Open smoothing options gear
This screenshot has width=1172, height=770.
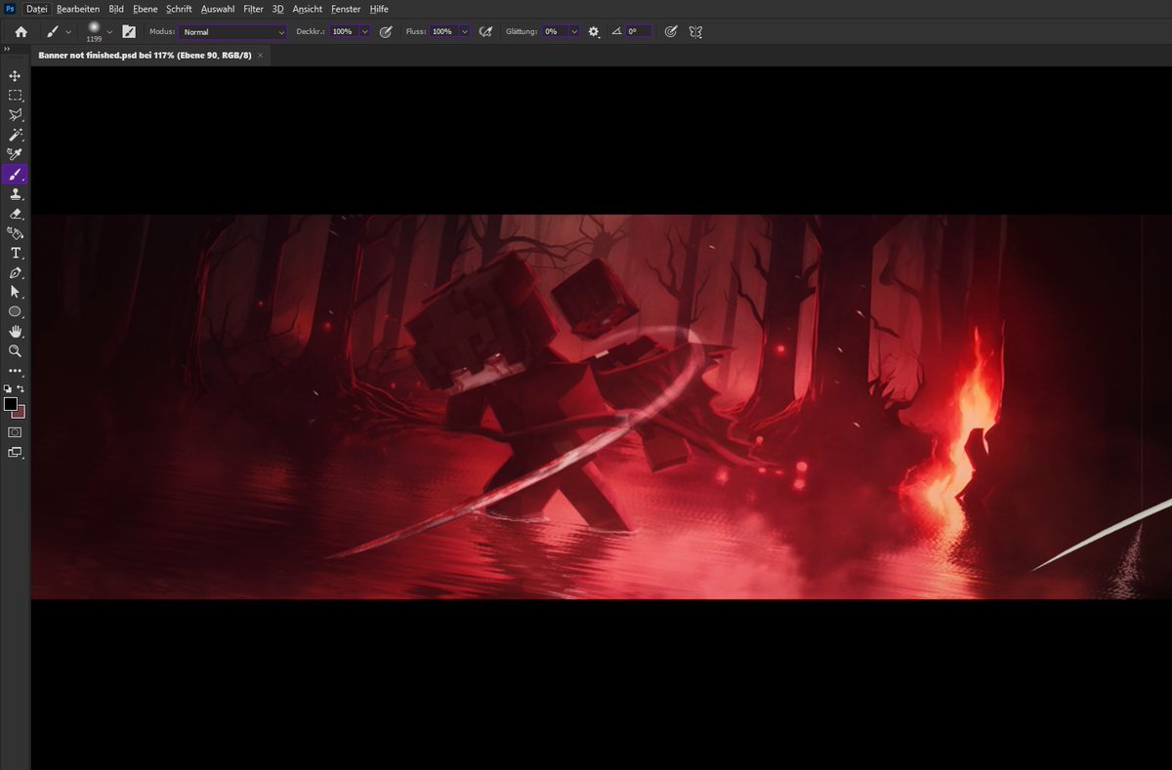(594, 31)
